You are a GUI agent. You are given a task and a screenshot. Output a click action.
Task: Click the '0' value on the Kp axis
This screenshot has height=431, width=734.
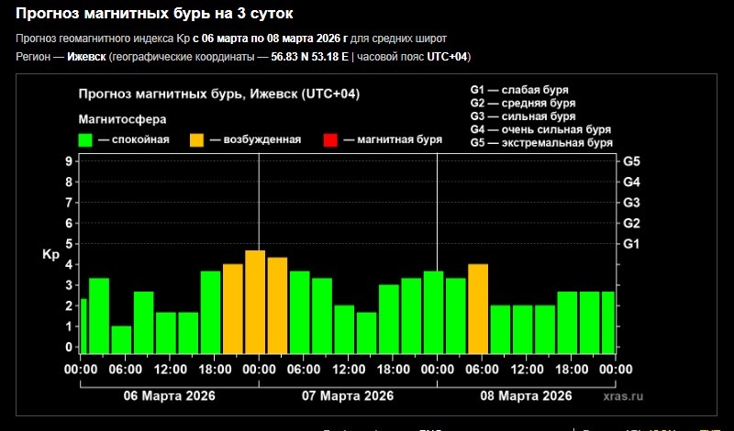click(x=69, y=348)
